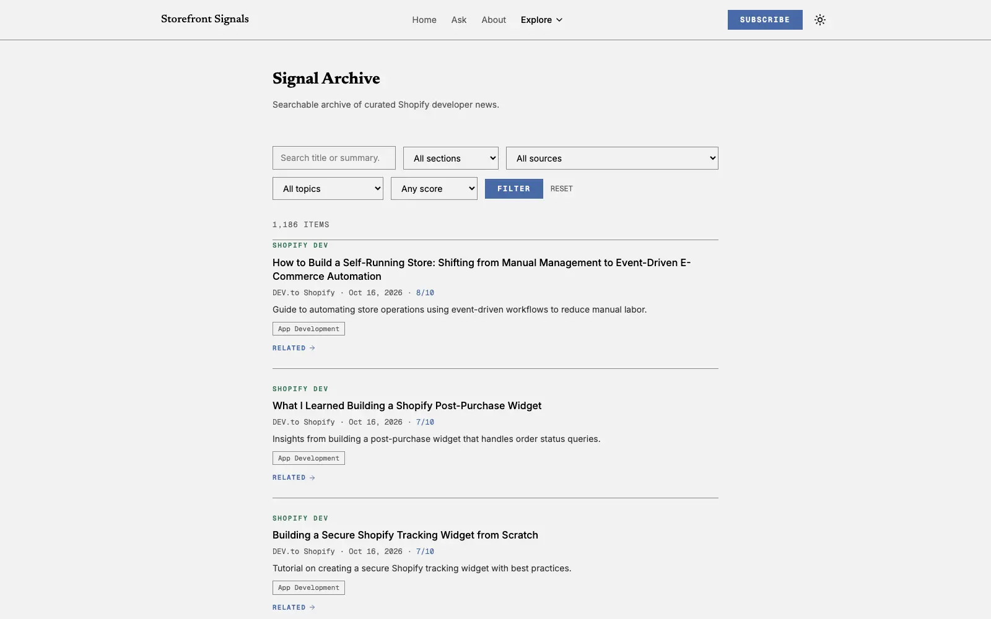
Task: Open Related link under Post-Purchase Widget article
Action: 294,477
